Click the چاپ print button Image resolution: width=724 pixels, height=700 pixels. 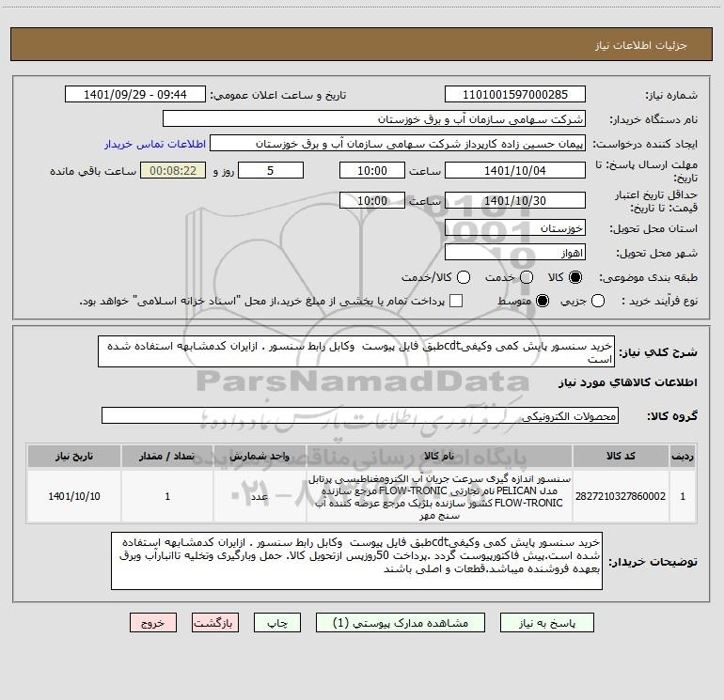point(277,623)
